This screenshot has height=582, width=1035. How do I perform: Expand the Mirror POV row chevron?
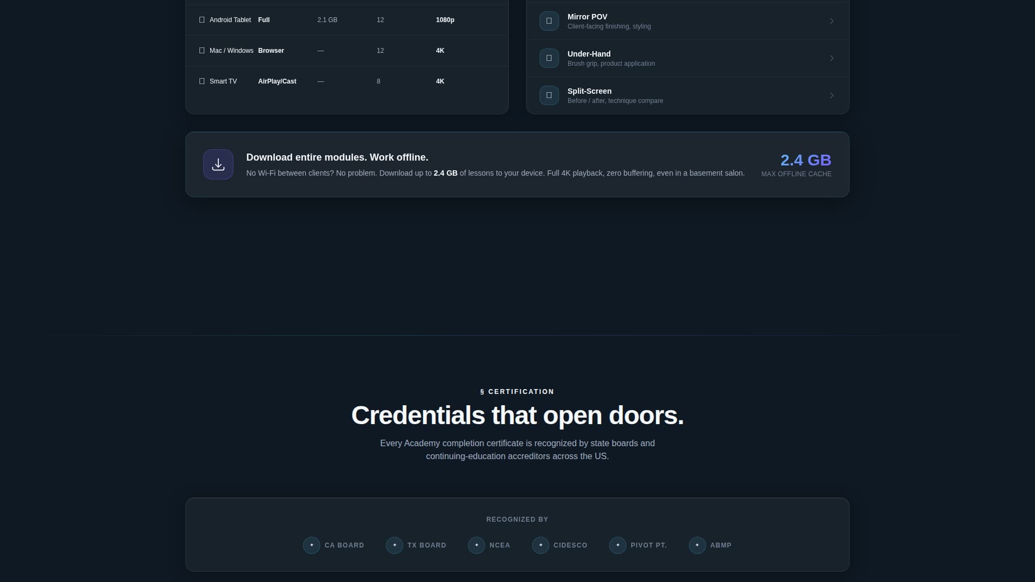tap(832, 21)
